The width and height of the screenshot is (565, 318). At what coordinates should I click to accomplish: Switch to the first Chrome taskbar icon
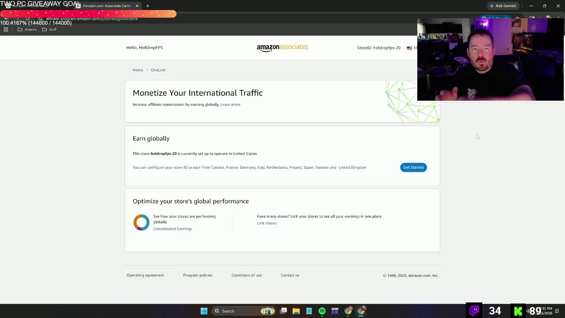[348, 311]
